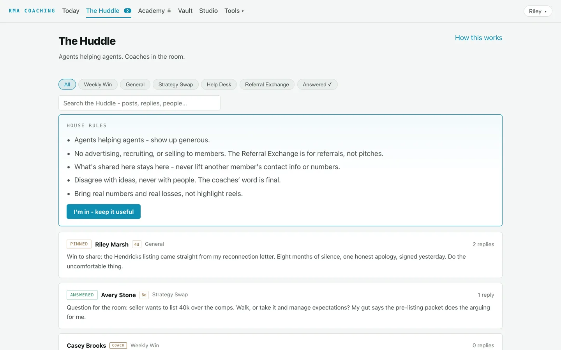The height and width of the screenshot is (350, 561).
Task: Click the lock icon beside Academy
Action: [x=169, y=11]
